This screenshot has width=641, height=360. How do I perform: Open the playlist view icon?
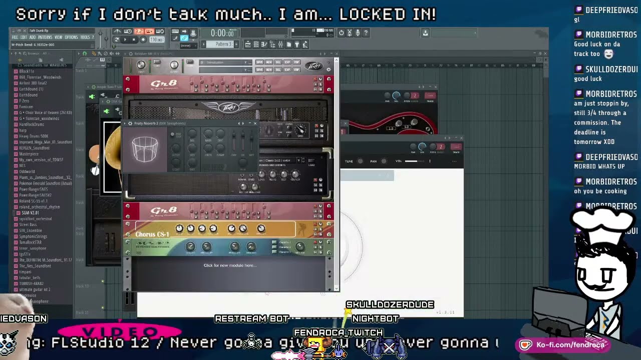(248, 44)
